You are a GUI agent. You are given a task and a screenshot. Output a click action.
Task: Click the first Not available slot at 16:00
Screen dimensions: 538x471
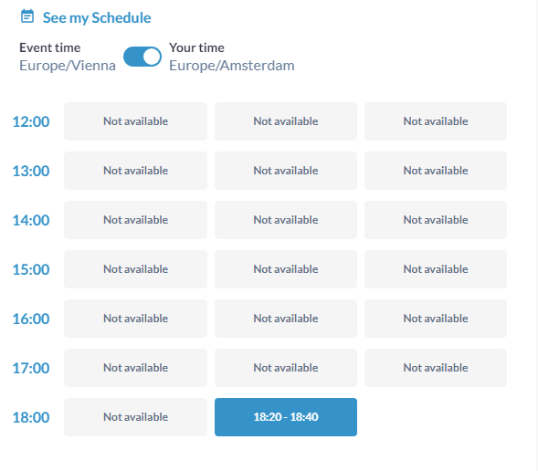tap(135, 319)
